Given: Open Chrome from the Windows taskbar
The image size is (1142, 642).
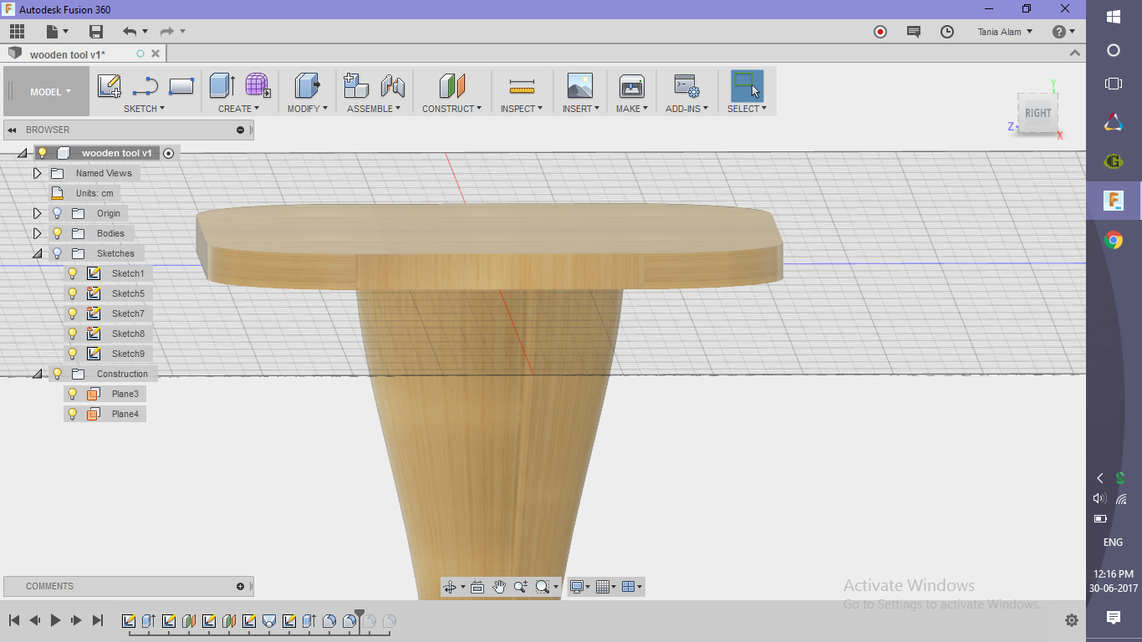Looking at the screenshot, I should tap(1114, 241).
